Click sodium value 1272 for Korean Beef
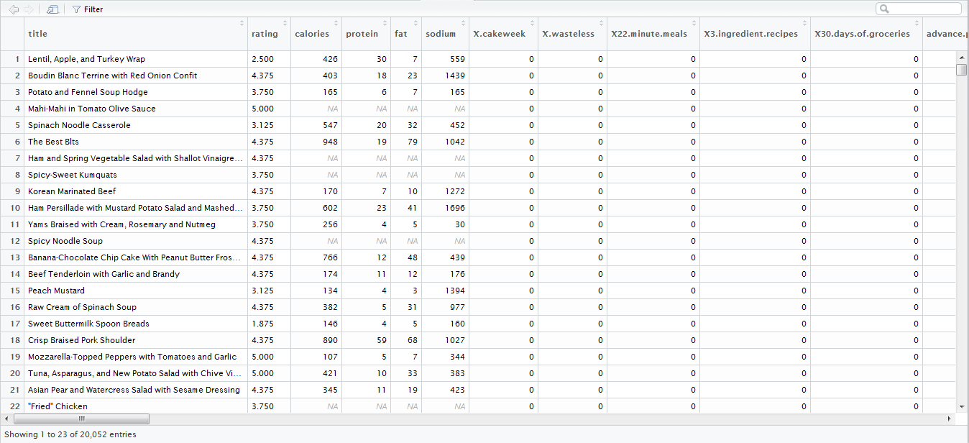Screen dimensions: 969x443 tap(446, 191)
